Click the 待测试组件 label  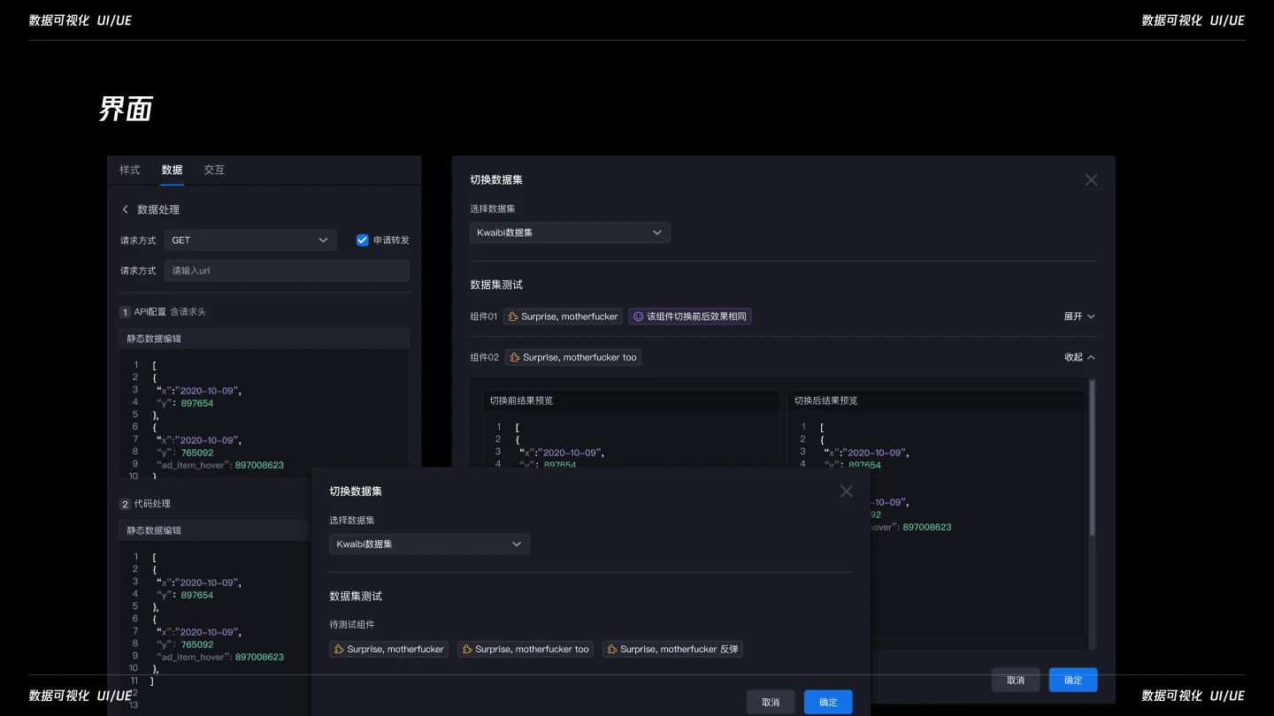352,624
